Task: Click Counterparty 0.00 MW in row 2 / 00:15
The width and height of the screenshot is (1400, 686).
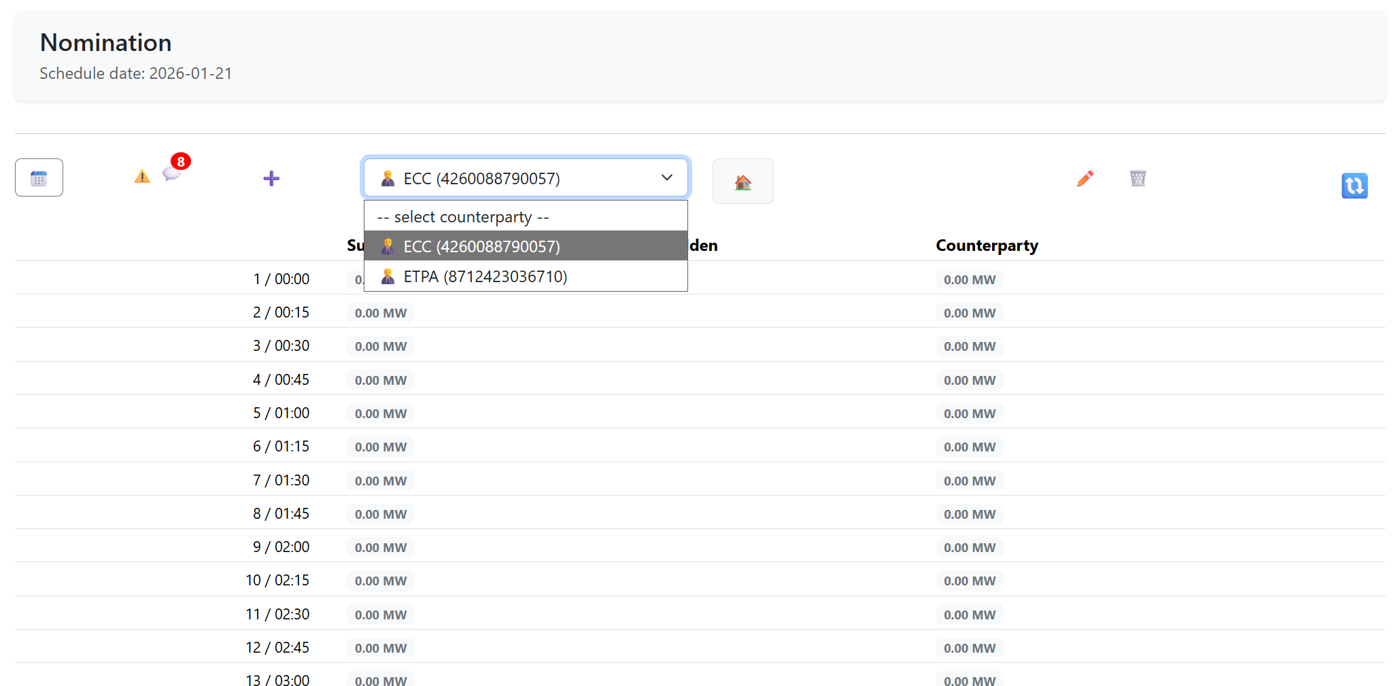Action: tap(970, 313)
